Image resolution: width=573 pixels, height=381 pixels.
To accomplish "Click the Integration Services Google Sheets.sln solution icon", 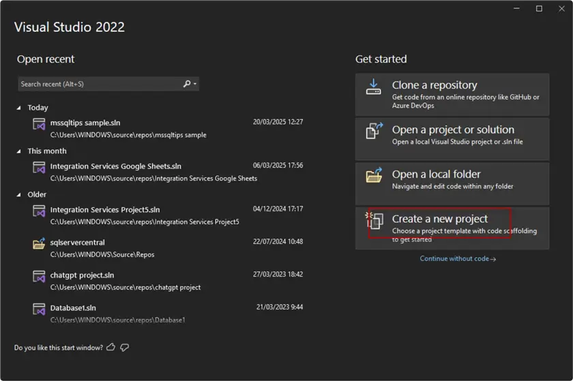I will [39, 168].
